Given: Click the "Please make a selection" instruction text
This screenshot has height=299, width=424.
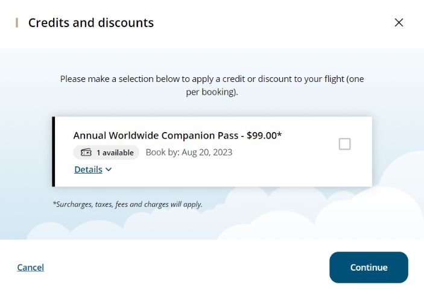Looking at the screenshot, I should click(212, 86).
